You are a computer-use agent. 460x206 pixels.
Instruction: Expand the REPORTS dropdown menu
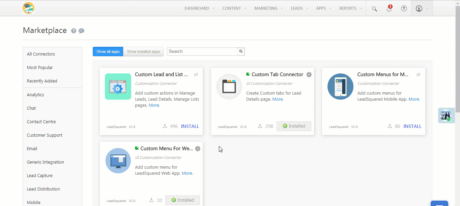(348, 8)
